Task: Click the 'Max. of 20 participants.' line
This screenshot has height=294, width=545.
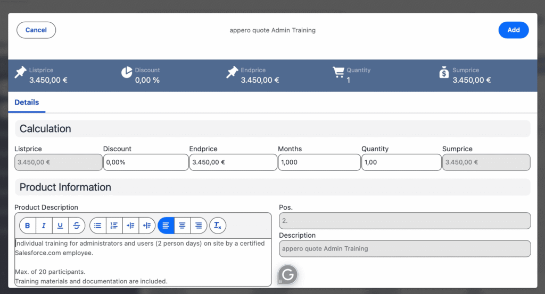Action: tap(50, 272)
